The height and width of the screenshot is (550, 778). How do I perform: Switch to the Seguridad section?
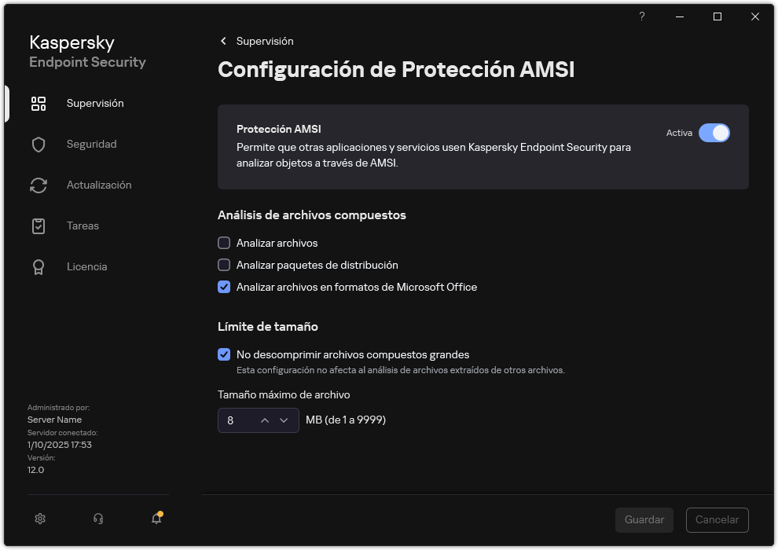pos(39,144)
